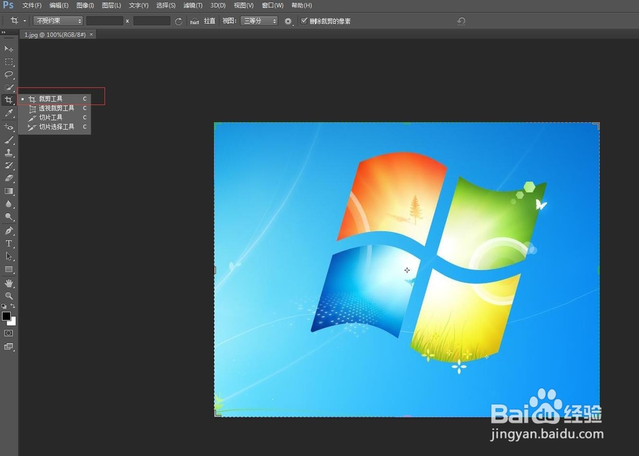Screen dimensions: 639x456
Task: Open crop tool preset picker arrow
Action: click(x=25, y=21)
